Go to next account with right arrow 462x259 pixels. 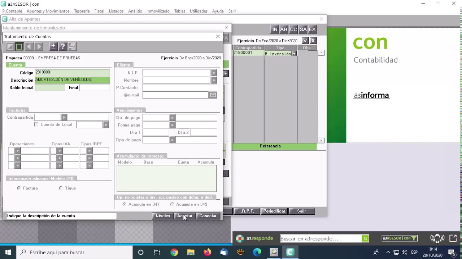(39, 46)
